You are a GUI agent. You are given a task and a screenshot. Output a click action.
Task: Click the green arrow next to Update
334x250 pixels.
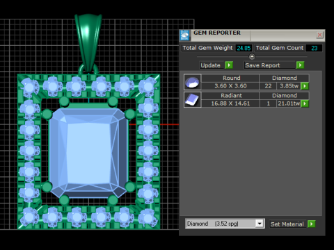[229, 65]
